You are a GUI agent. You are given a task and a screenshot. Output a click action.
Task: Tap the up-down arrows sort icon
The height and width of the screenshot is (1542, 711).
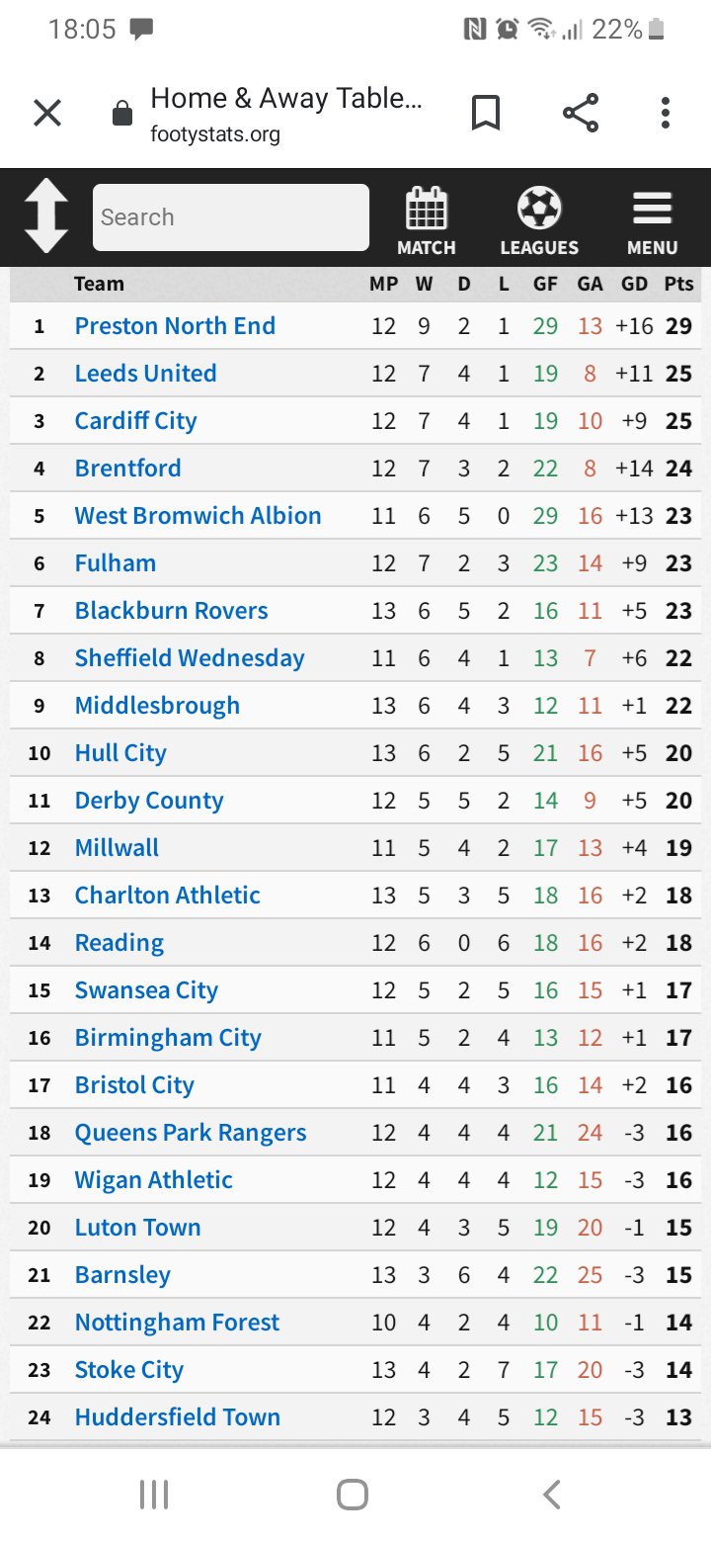[x=46, y=216]
